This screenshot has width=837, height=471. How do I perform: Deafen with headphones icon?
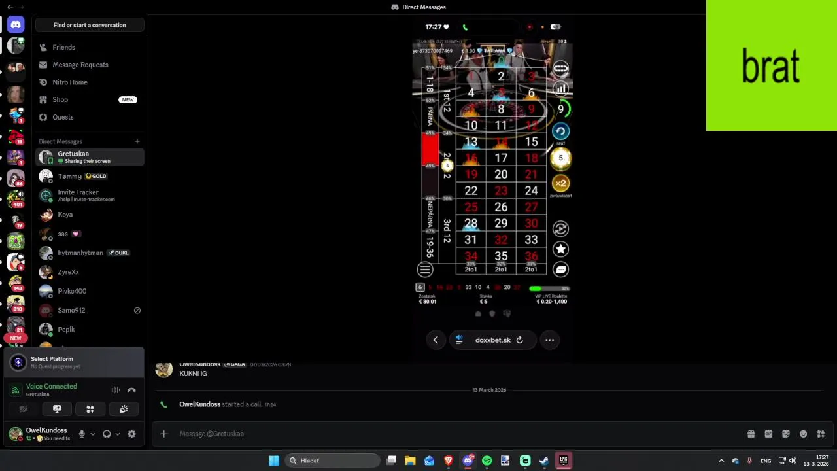pyautogui.click(x=107, y=434)
